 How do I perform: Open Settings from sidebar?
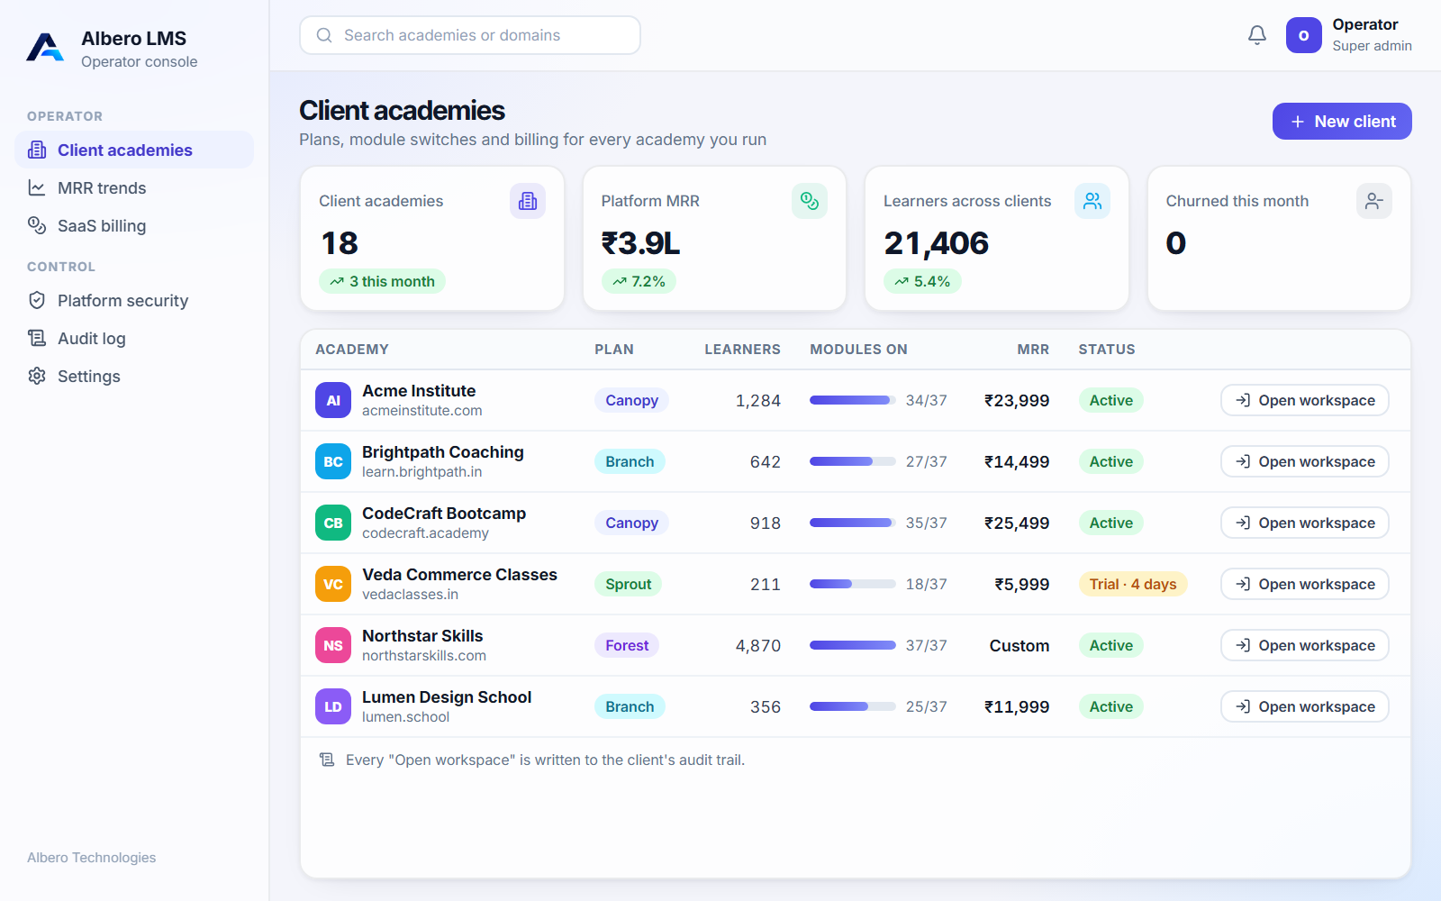pos(134,376)
